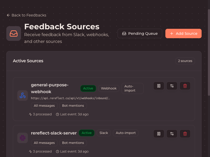Pause the general-purpose-webhook source
The width and height of the screenshot is (210, 157).
[159, 86]
